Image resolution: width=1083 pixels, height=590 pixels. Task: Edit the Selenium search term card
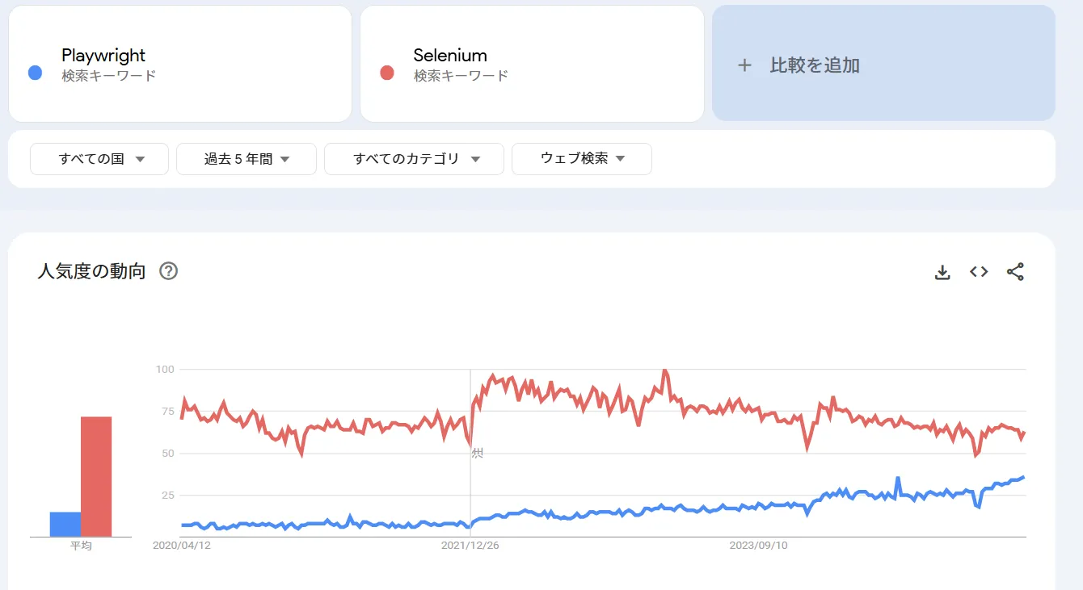(x=532, y=64)
